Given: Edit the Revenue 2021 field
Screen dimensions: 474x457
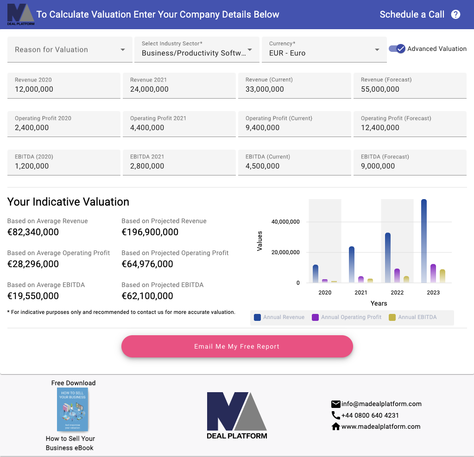Looking at the screenshot, I should pyautogui.click(x=179, y=86).
